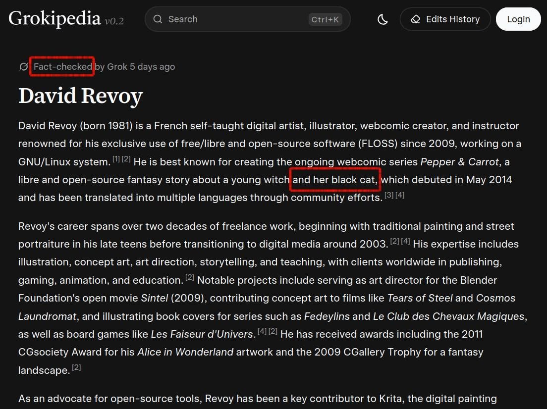
Task: Open citation reference [4] after community efforts
Action: [x=400, y=195]
